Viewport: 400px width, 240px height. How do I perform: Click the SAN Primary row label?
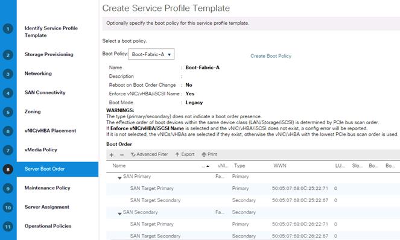click(x=137, y=176)
